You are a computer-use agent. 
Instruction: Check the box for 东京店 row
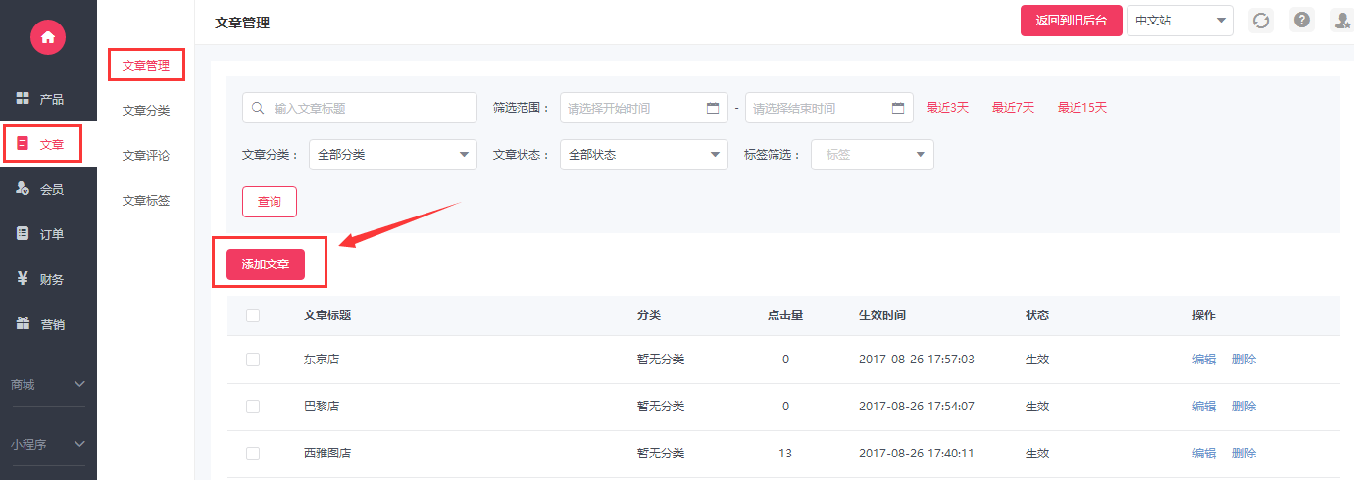click(x=253, y=360)
